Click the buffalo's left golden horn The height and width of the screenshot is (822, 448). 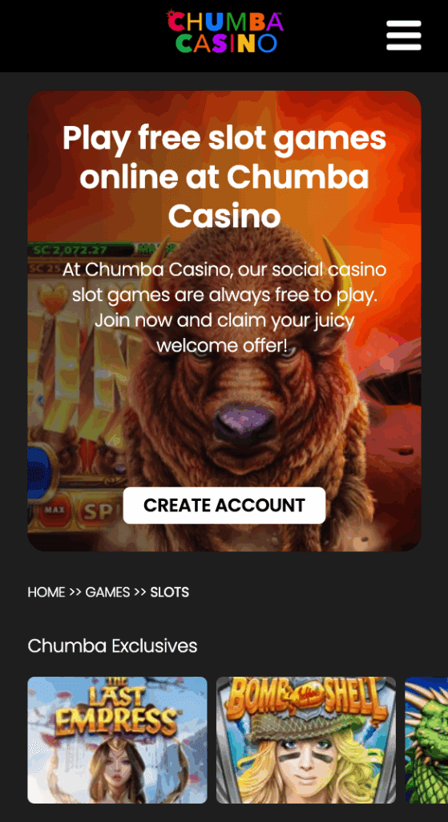point(161,257)
